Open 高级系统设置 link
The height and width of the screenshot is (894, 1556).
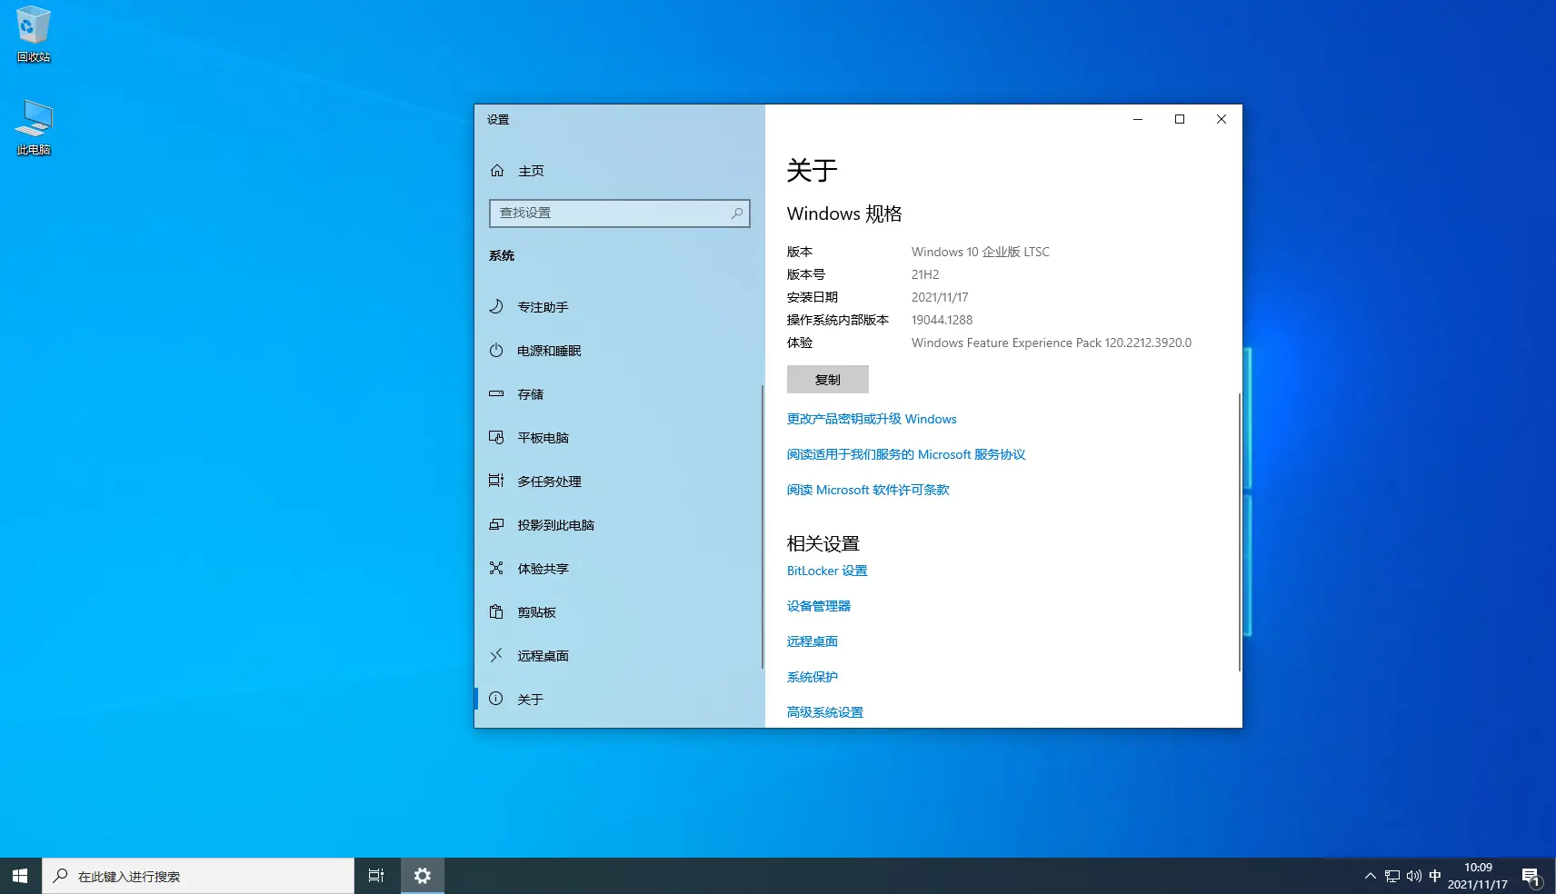pyautogui.click(x=825, y=712)
